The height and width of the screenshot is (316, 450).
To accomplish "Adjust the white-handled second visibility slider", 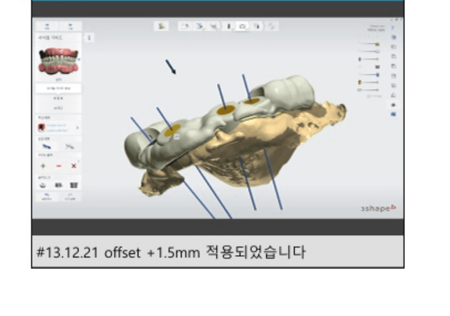I will [369, 51].
